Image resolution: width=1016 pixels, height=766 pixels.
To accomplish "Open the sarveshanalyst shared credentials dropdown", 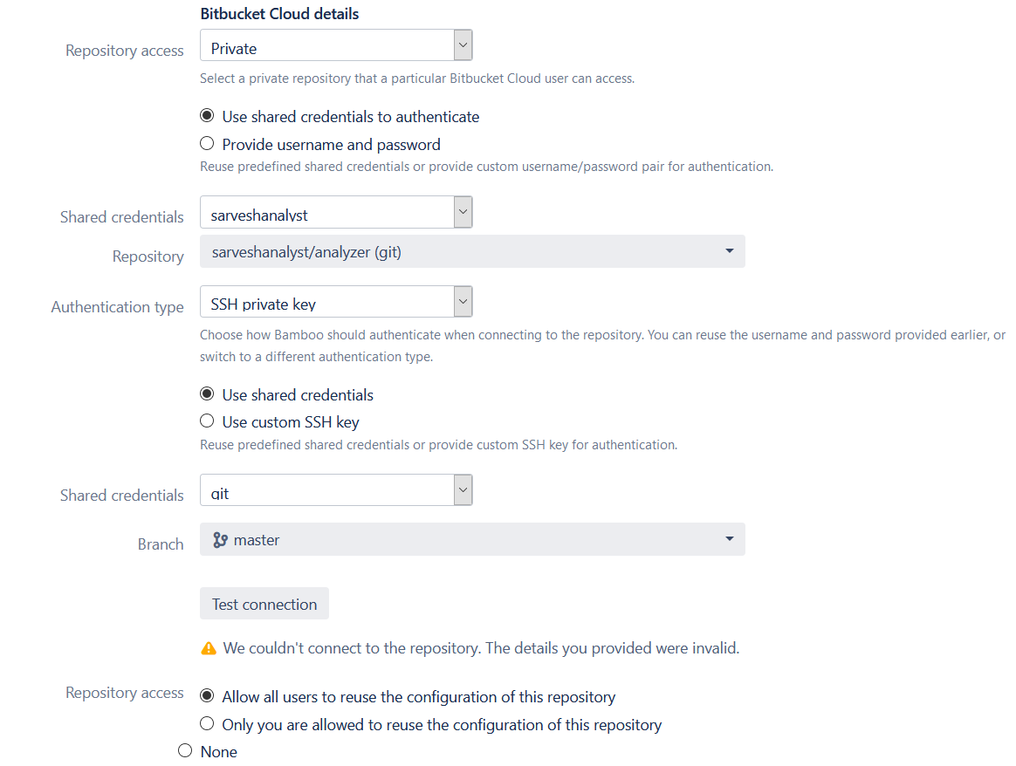I will tap(336, 212).
